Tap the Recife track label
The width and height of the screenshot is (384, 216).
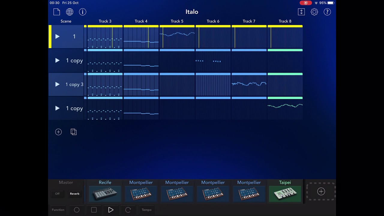point(105,182)
